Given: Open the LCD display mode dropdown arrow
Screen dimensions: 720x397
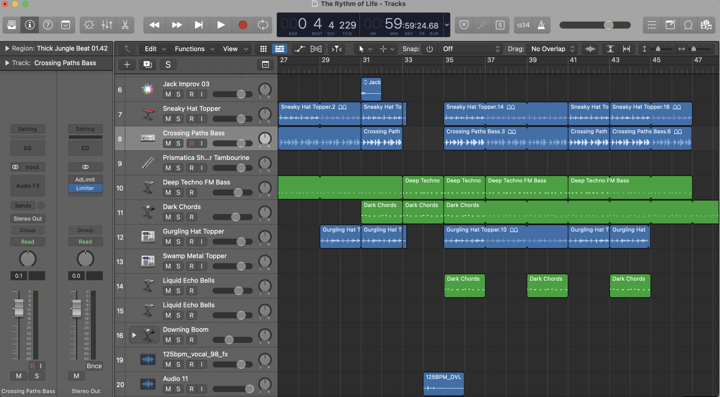Looking at the screenshot, I should (446, 25).
